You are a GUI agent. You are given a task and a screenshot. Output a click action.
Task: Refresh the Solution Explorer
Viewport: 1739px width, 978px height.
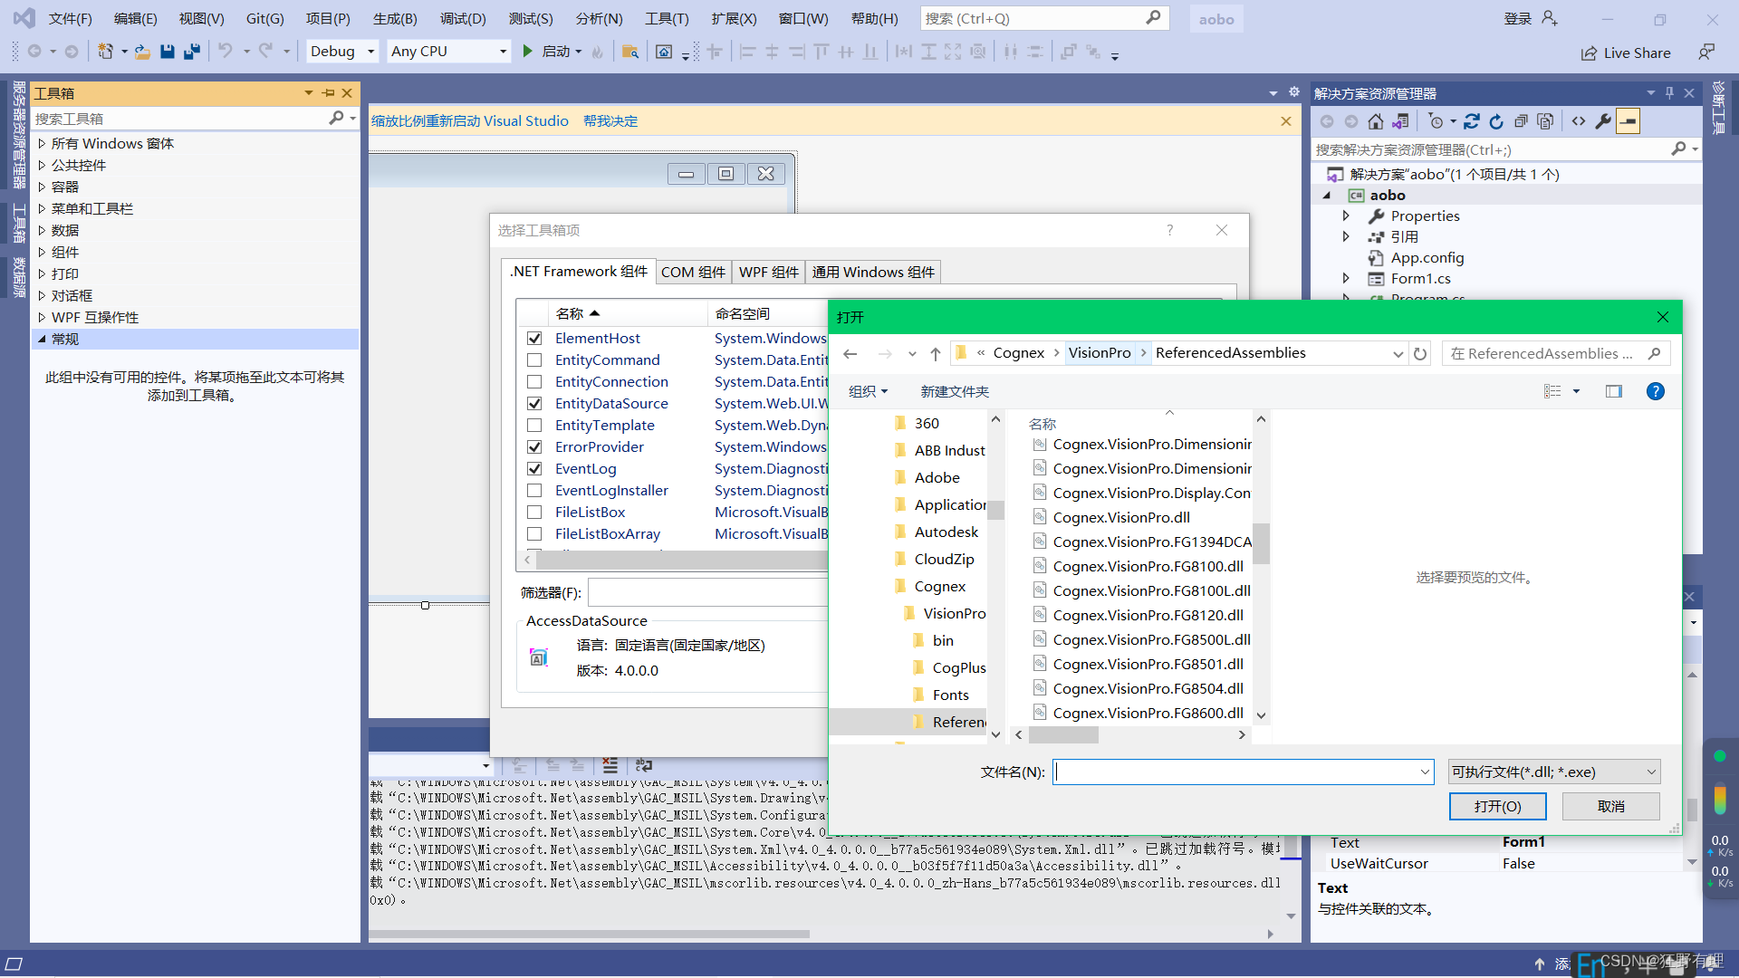tap(1496, 120)
